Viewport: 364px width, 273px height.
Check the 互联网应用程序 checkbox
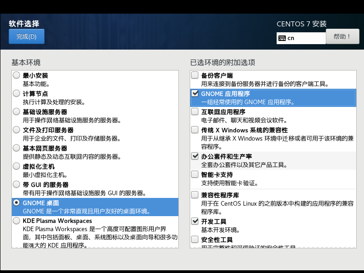195,111
